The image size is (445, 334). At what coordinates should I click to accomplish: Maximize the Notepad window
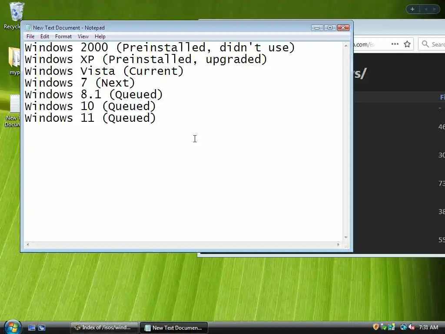(x=330, y=27)
